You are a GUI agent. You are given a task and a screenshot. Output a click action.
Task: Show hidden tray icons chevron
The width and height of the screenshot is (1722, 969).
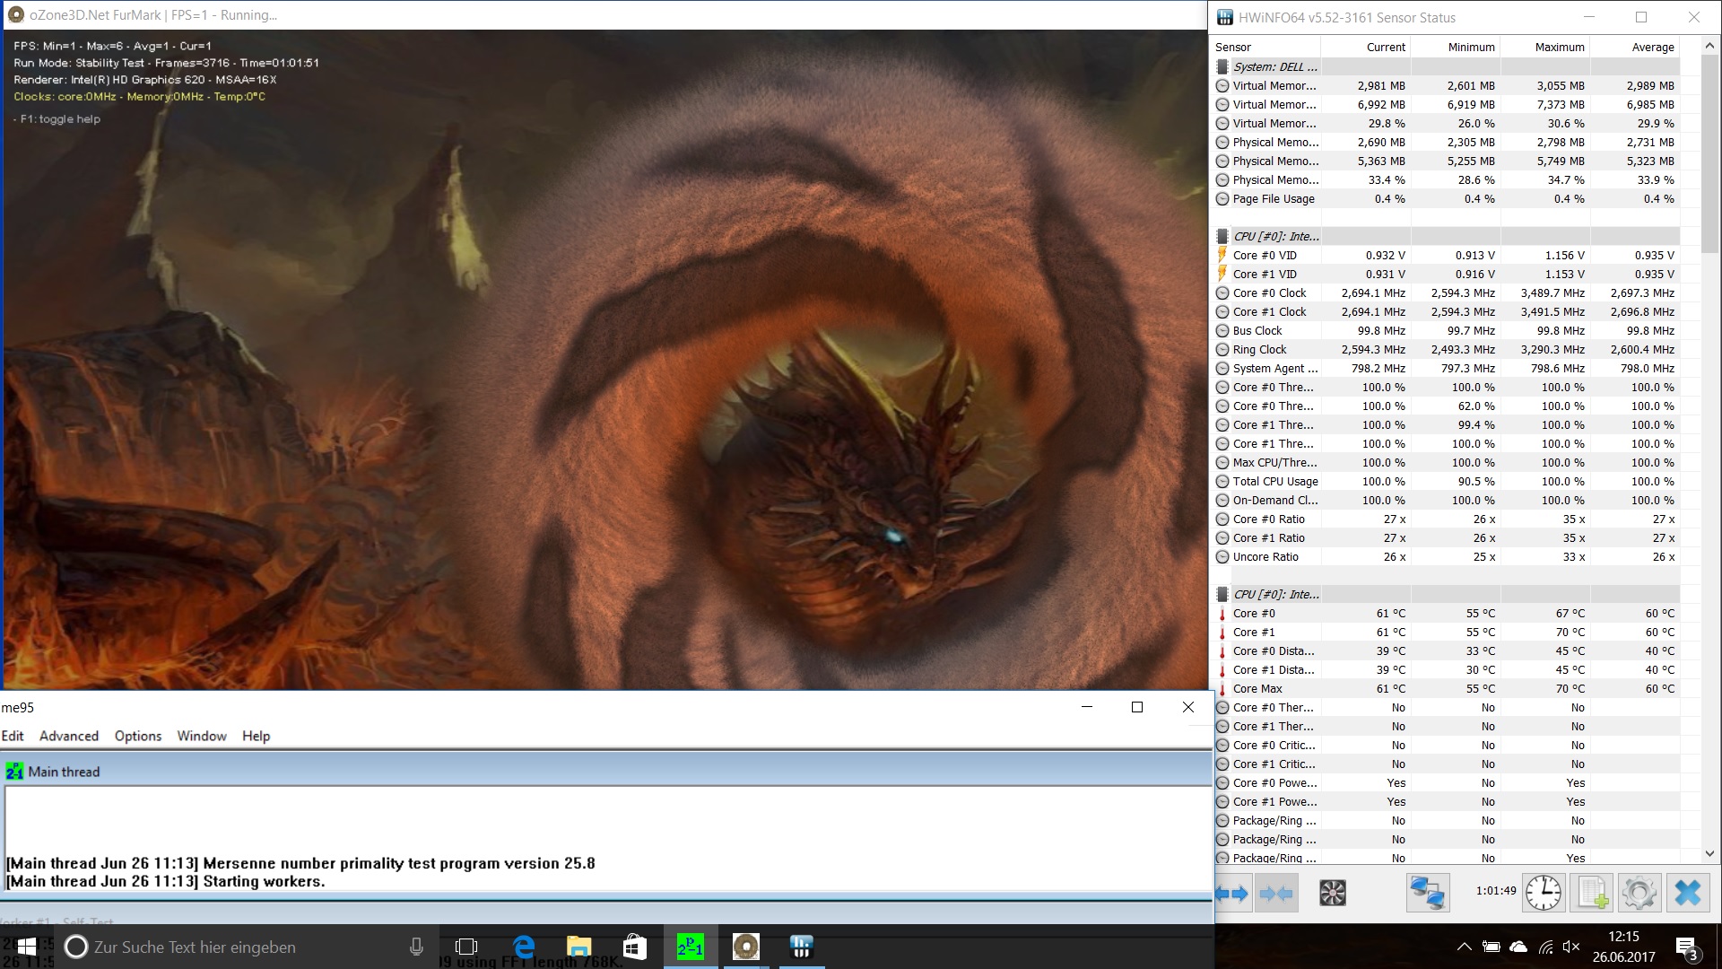click(x=1464, y=947)
